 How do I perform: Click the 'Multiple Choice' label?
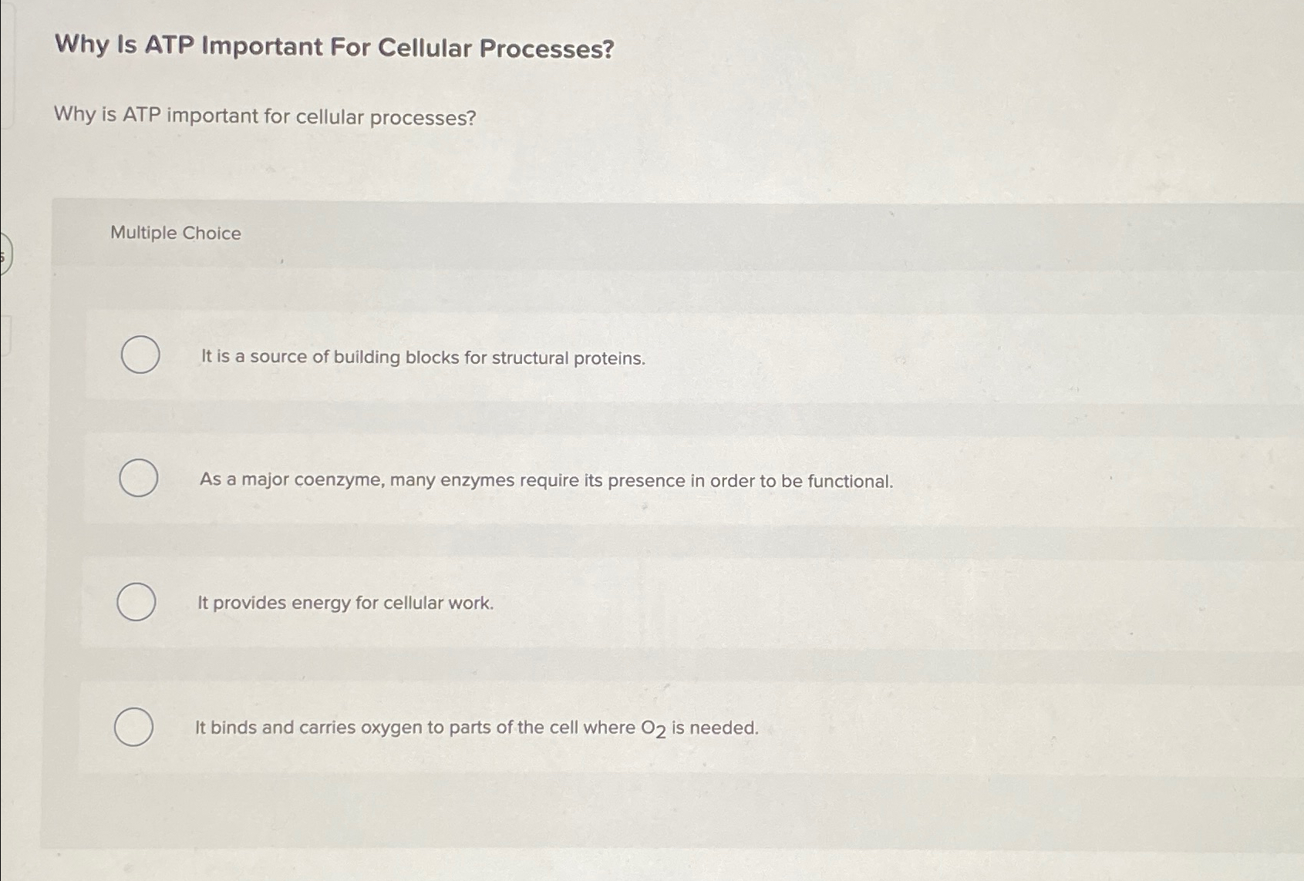(175, 233)
